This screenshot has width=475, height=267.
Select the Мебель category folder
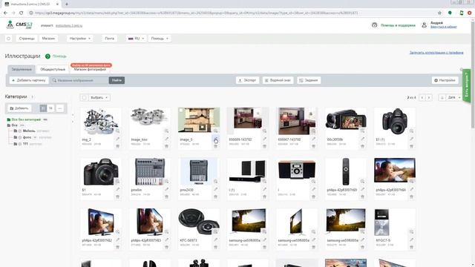pos(29,131)
